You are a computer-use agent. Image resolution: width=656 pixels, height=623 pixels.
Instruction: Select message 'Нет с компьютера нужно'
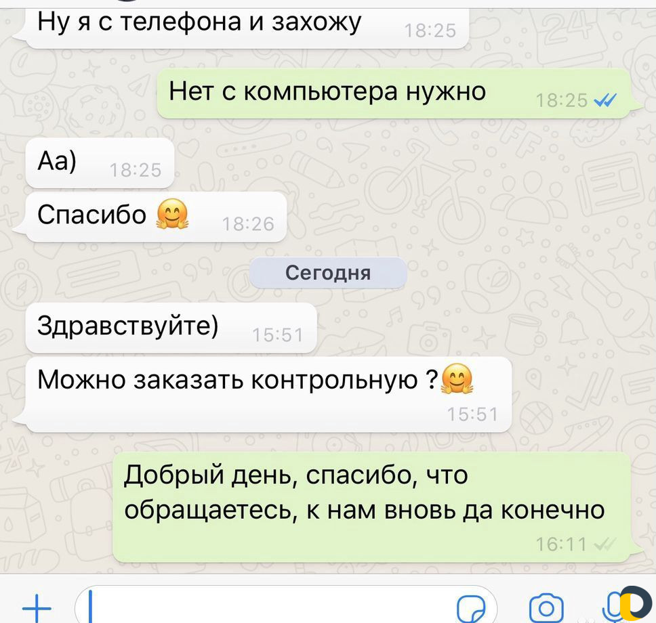[394, 93]
